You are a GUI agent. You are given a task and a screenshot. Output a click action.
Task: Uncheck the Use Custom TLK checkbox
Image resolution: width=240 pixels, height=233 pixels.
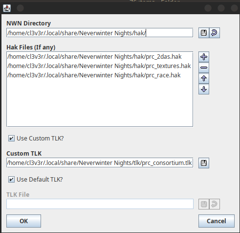[11, 139]
